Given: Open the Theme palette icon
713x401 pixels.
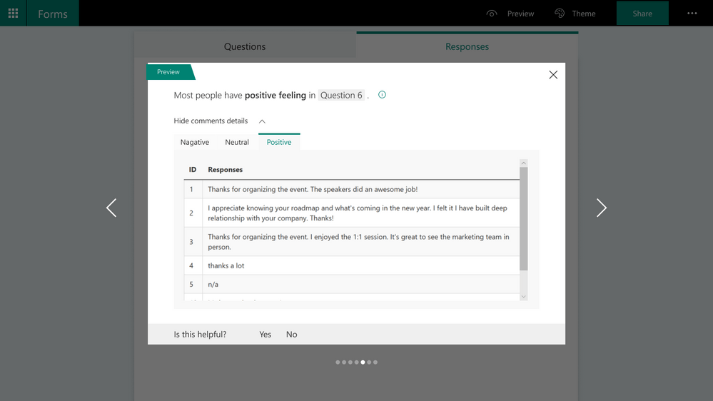Looking at the screenshot, I should [560, 13].
